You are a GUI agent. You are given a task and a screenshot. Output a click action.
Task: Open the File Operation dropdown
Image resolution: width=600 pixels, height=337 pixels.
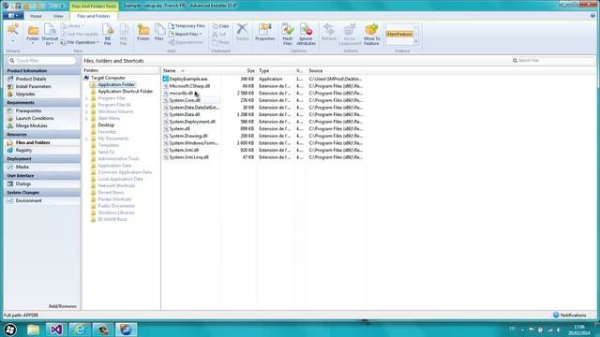tap(80, 42)
